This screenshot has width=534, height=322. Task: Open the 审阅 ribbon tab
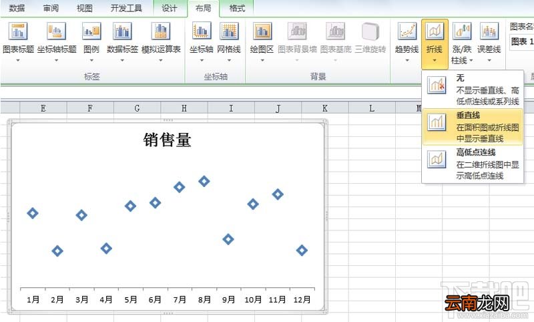(x=51, y=8)
